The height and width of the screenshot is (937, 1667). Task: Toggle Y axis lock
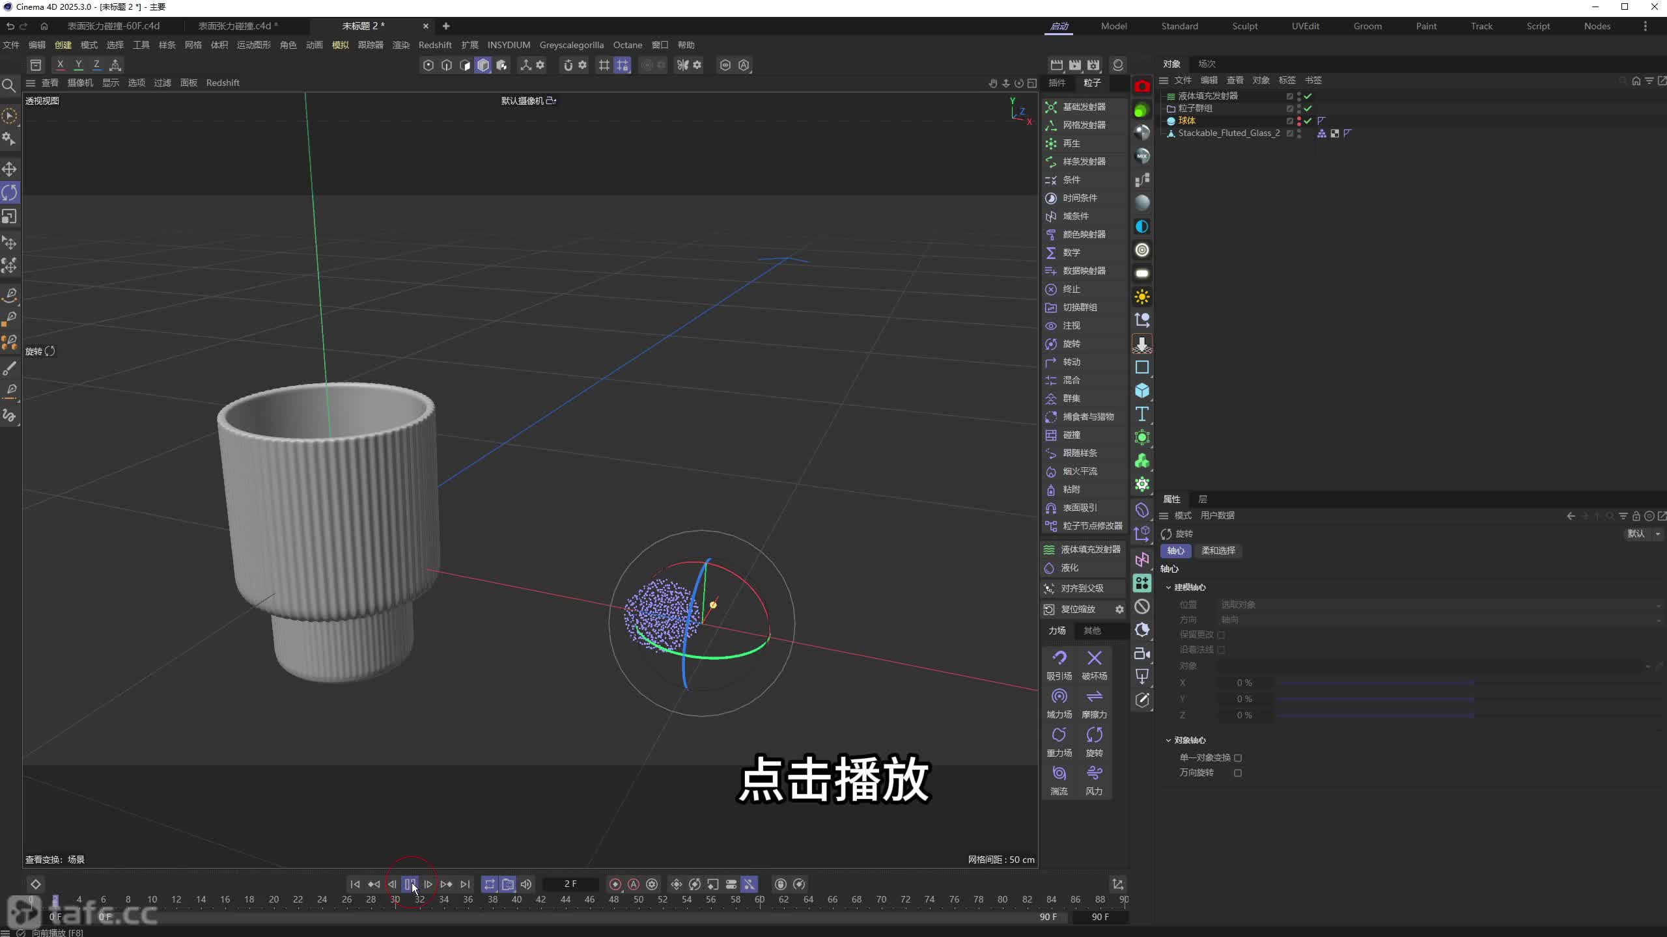click(78, 64)
